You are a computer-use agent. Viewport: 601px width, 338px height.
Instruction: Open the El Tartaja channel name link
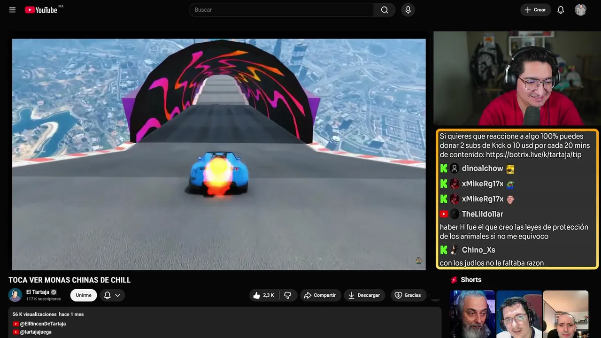38,292
